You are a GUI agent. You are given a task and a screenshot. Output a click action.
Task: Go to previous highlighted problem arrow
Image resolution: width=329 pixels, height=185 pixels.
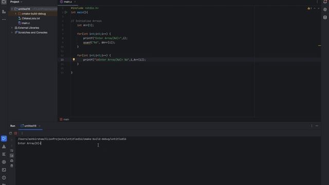pos(315,8)
